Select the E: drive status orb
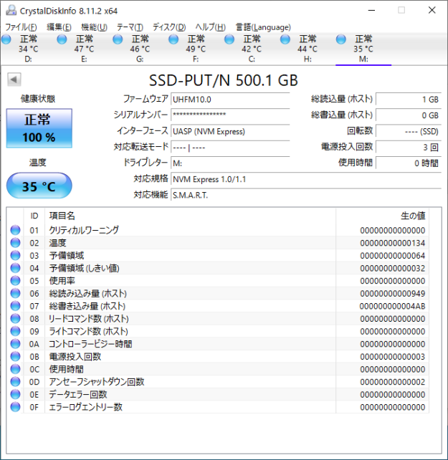Viewport: 448px width, 460px height. pyautogui.click(x=62, y=39)
